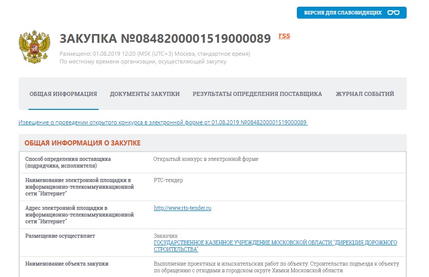Open 'Версия для слабовидящих' button
The image size is (429, 277).
click(352, 12)
